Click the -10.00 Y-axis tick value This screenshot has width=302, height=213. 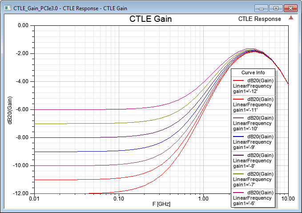click(20, 165)
